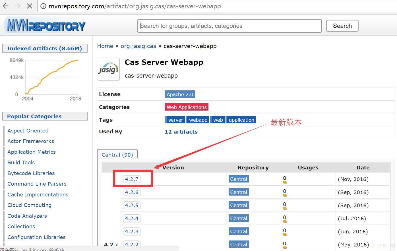Open the Web Applications category badge
The image size is (397, 251).
tap(187, 107)
